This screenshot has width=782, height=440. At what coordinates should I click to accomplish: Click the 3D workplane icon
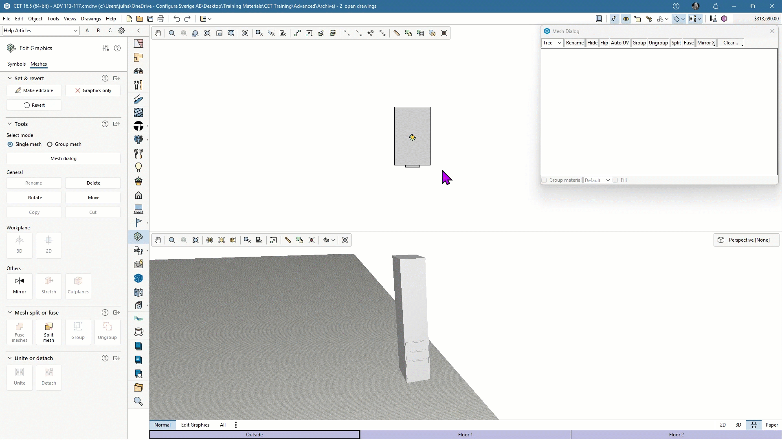[20, 245]
